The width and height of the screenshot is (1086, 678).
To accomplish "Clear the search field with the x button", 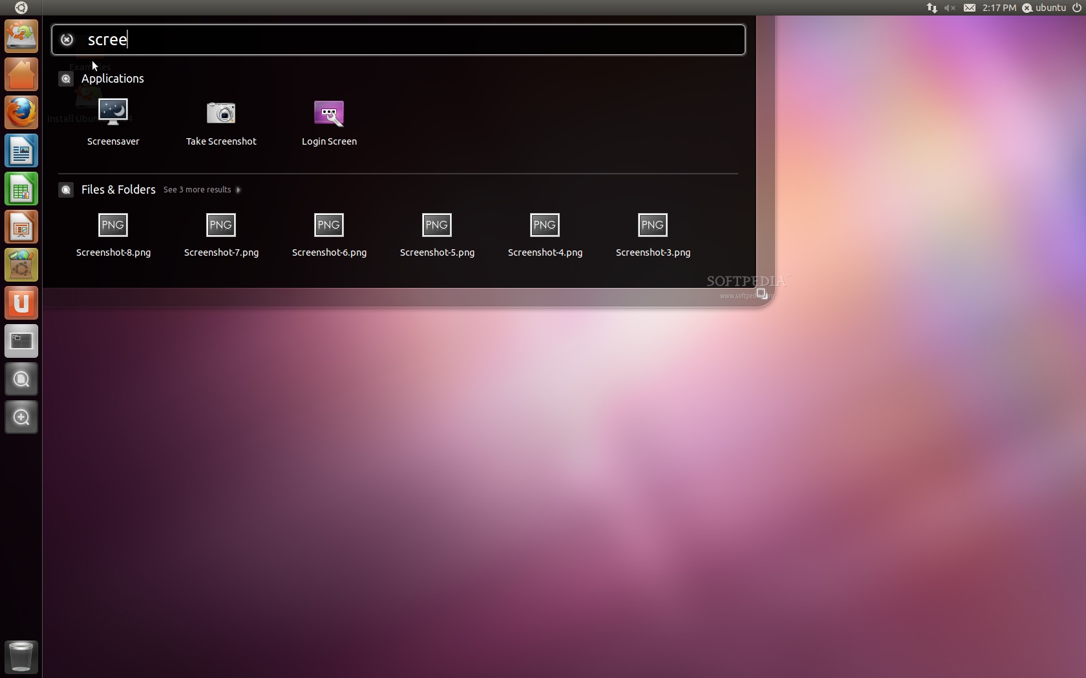I will (x=67, y=39).
